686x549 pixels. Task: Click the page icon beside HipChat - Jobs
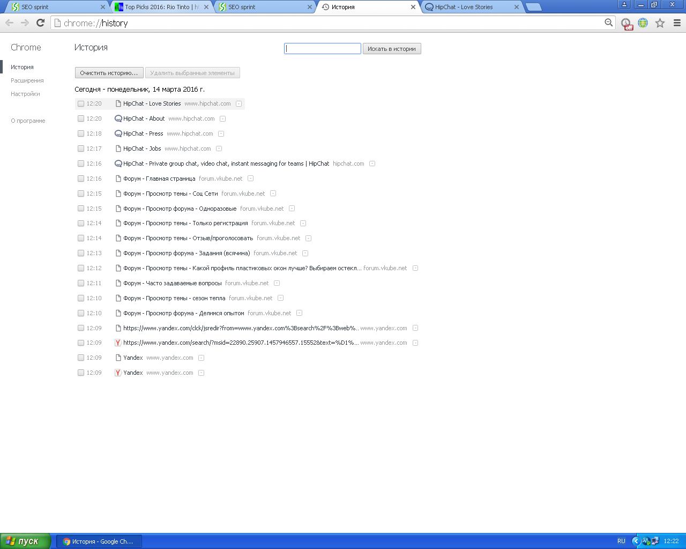[118, 149]
